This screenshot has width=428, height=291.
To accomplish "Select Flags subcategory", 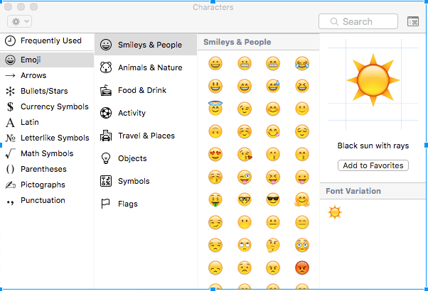I will 146,204.
